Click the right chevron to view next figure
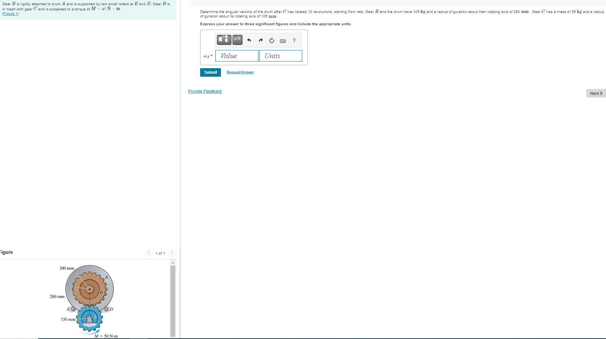 [x=172, y=253]
